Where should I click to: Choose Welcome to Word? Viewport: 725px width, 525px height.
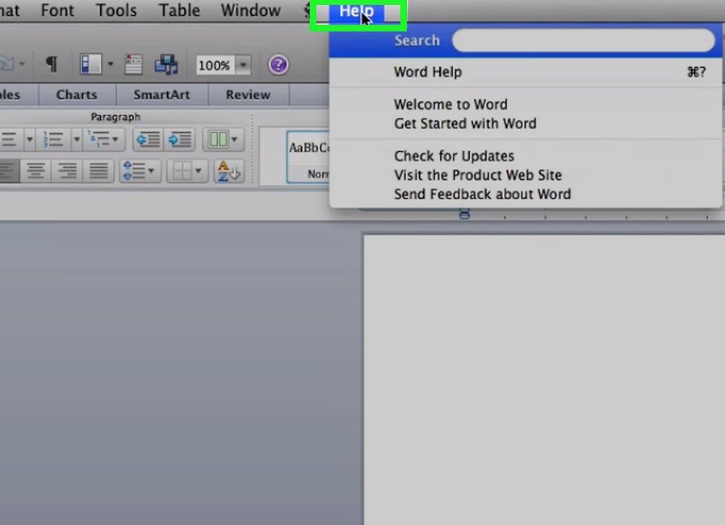pos(526,104)
